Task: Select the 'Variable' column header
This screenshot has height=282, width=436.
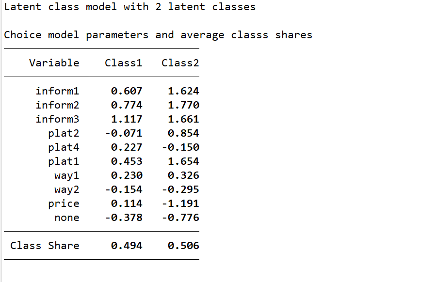Action: click(x=54, y=63)
